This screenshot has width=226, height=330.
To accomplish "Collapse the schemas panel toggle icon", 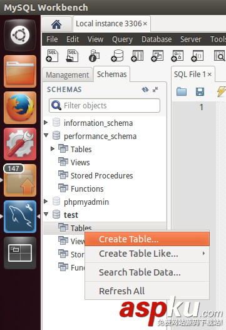I will 155,90.
